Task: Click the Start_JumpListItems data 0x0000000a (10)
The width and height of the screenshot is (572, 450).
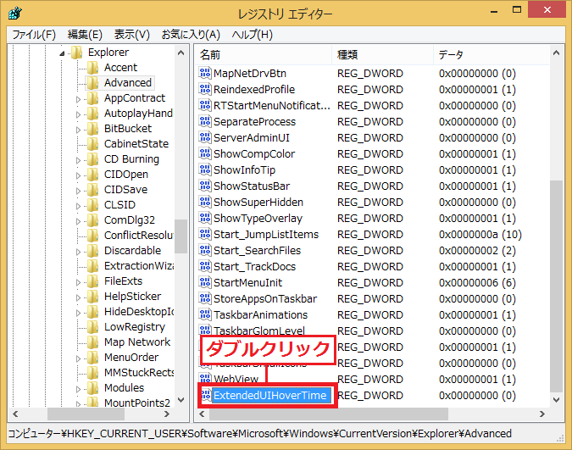Action: click(480, 234)
